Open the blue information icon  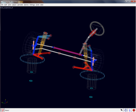[x=130, y=110]
